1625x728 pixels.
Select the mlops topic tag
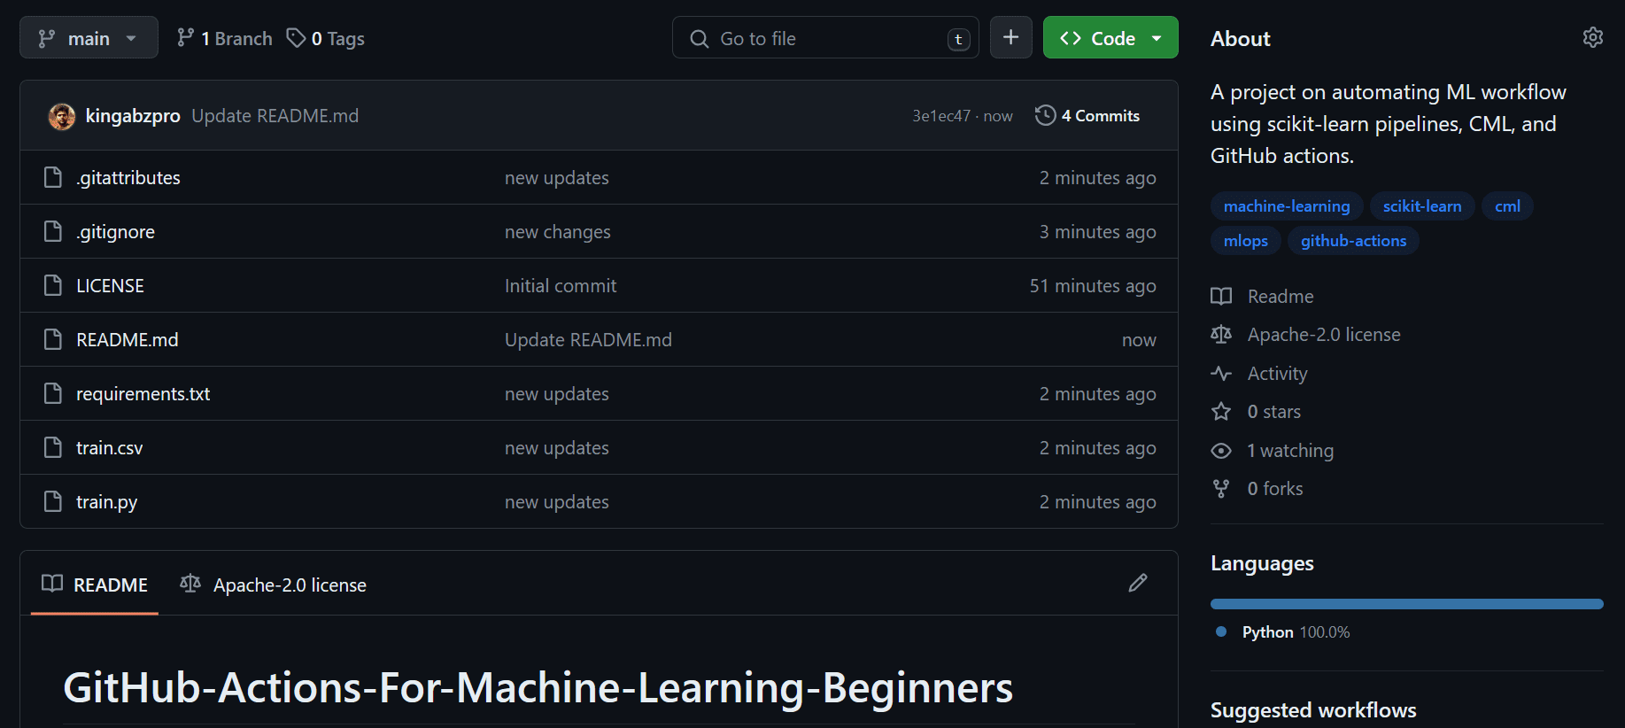click(x=1246, y=241)
